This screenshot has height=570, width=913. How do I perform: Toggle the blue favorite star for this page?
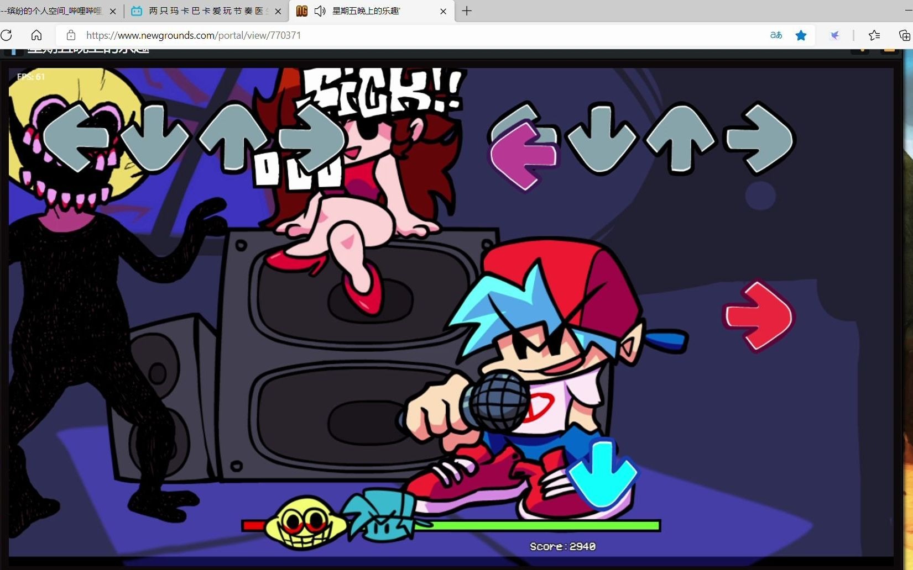click(x=801, y=35)
